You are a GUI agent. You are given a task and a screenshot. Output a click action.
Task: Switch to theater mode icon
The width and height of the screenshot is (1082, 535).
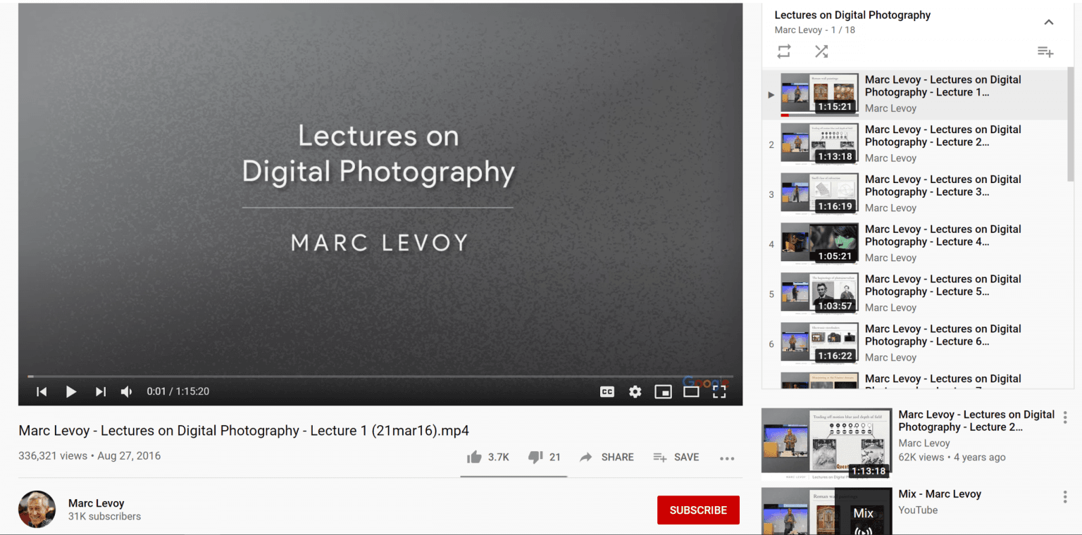pyautogui.click(x=691, y=391)
